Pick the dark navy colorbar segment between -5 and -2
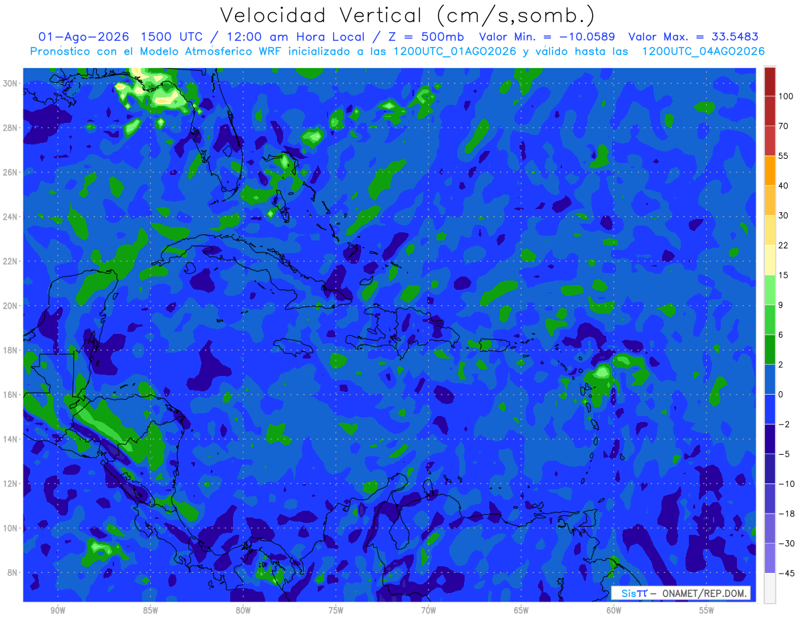The height and width of the screenshot is (619, 801). tap(770, 439)
